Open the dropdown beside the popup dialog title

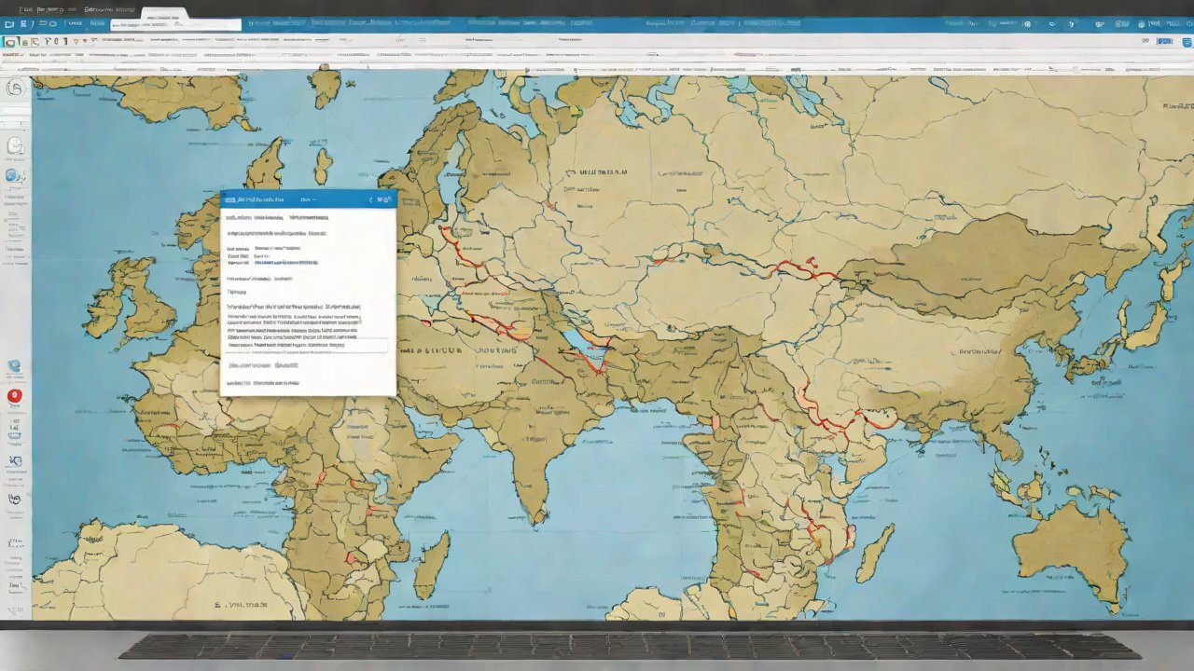(x=308, y=199)
